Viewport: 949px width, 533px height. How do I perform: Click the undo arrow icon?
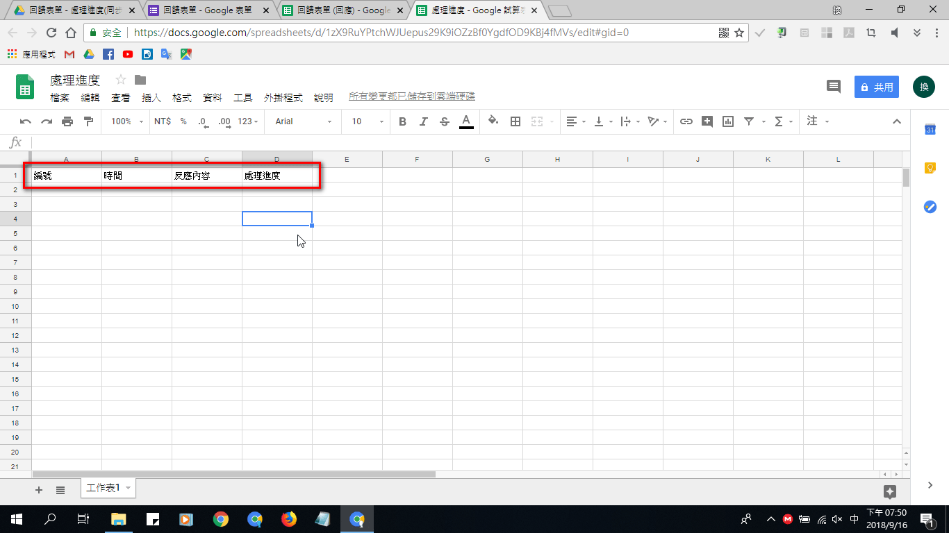coord(26,121)
